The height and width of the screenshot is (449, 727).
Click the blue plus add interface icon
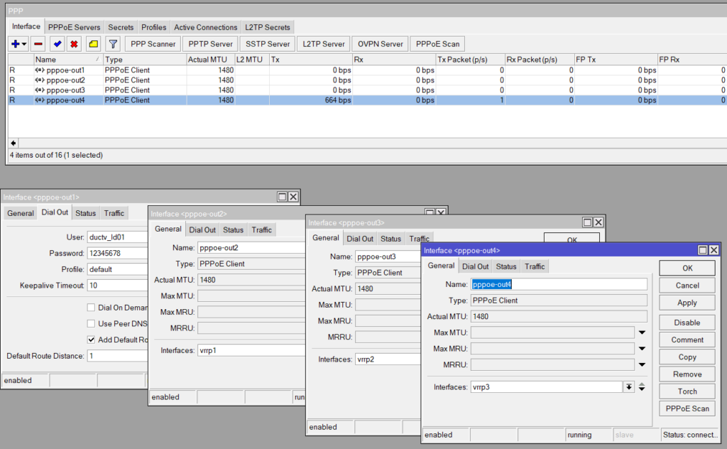coord(15,44)
